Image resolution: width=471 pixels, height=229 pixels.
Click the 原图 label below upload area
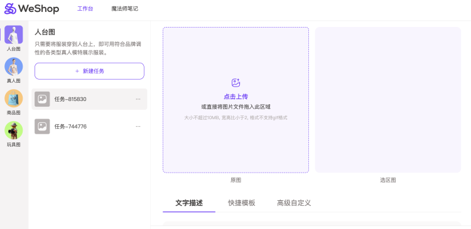235,180
